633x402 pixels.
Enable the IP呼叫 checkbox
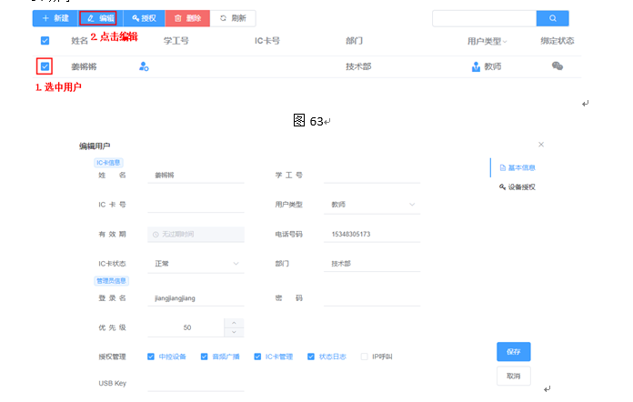(x=365, y=356)
